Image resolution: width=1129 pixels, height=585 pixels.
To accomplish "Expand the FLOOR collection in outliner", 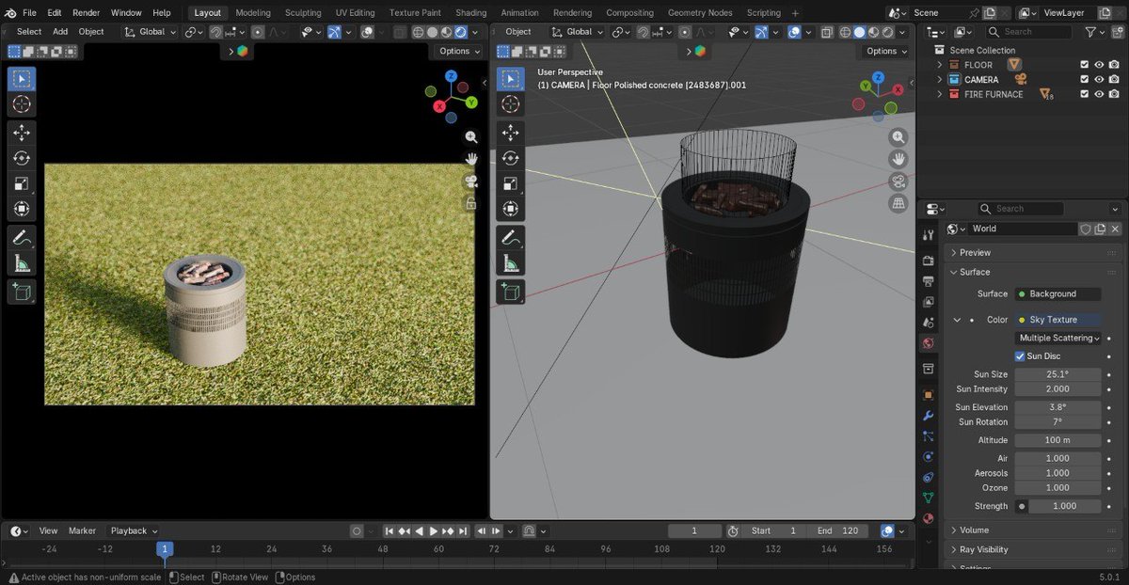I will (x=939, y=65).
